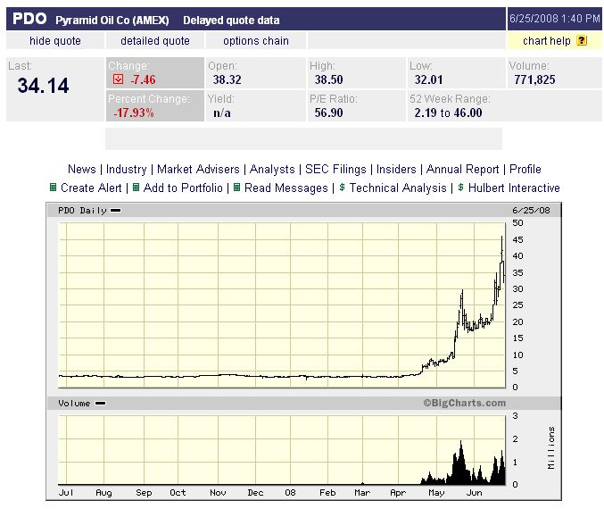Screen dimensions: 604x509
Task: Open the chart help link
Action: click(x=547, y=41)
